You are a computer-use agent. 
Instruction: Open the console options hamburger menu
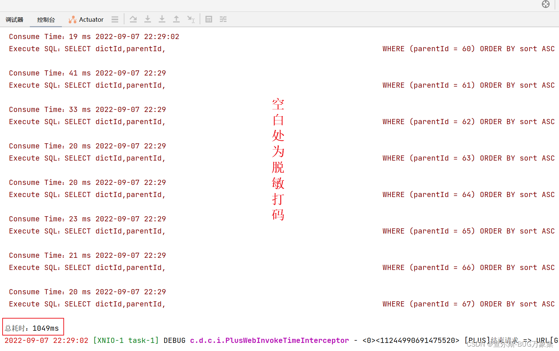click(115, 19)
